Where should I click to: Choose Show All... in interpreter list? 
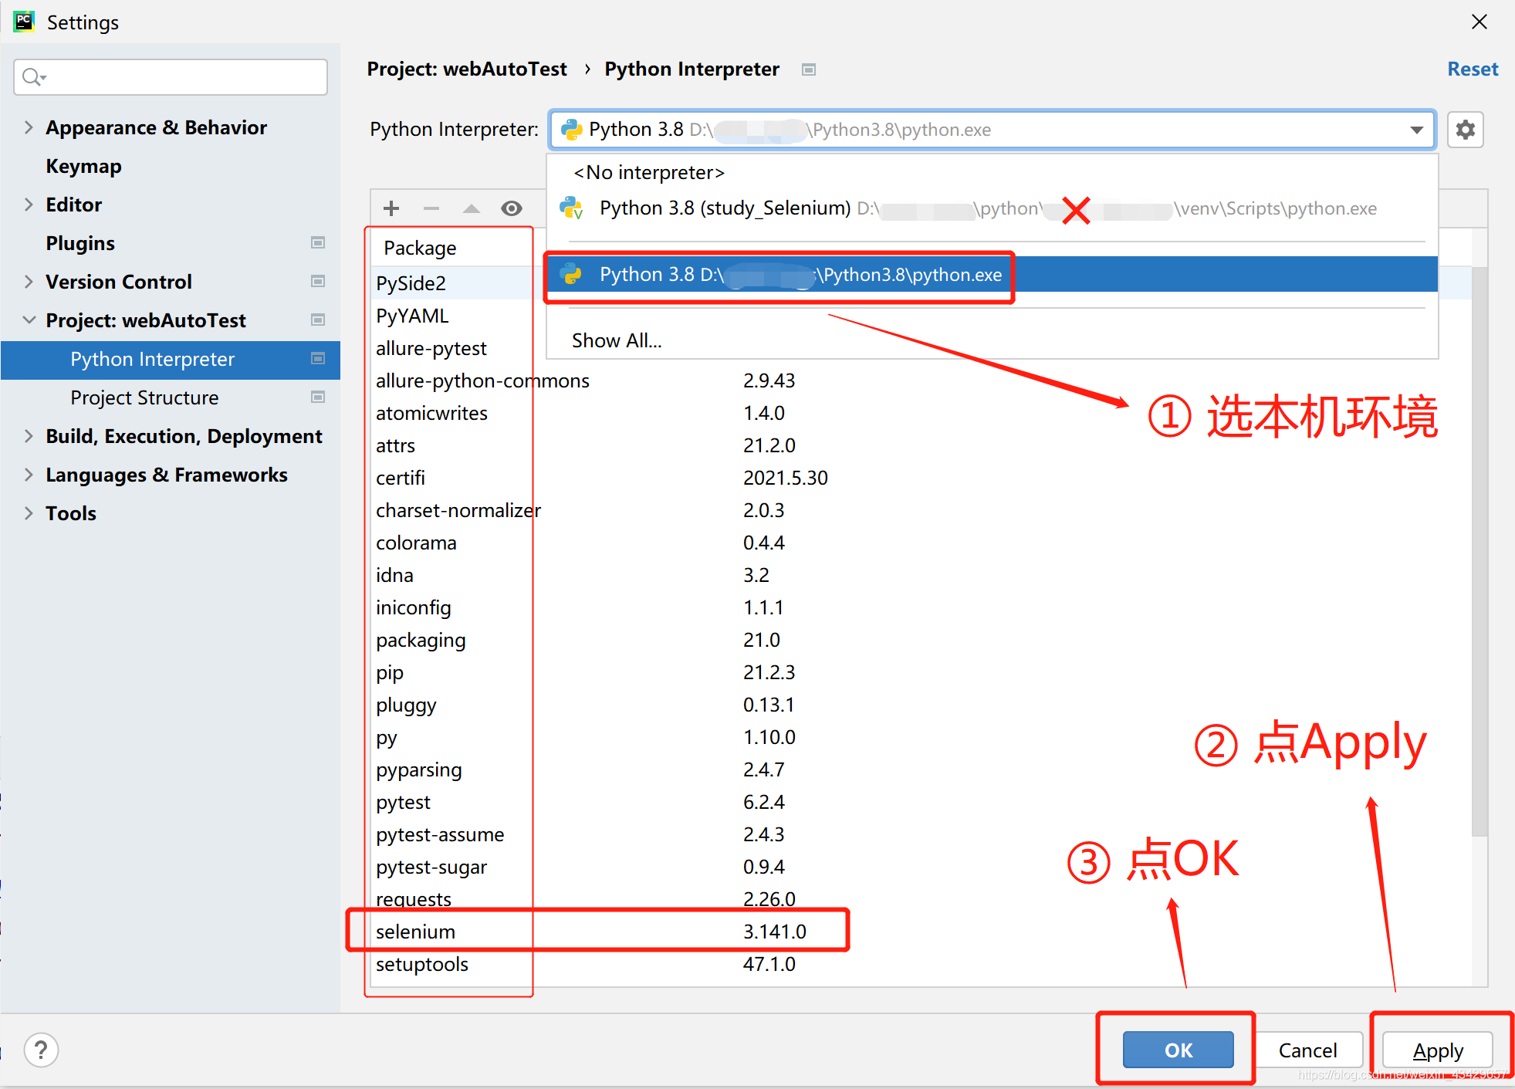click(617, 340)
